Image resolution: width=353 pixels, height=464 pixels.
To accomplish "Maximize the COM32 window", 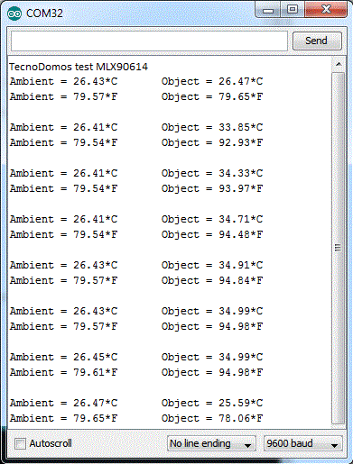I will tap(293, 10).
